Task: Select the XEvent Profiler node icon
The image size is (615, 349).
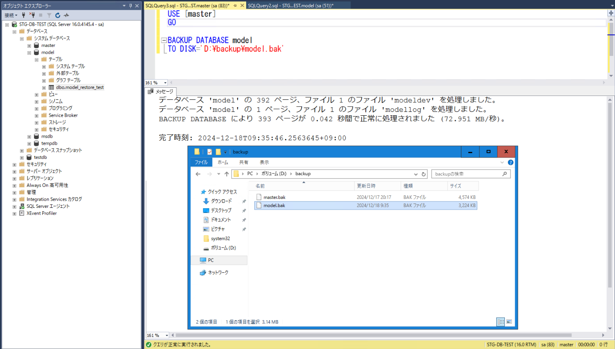Action: click(22, 213)
